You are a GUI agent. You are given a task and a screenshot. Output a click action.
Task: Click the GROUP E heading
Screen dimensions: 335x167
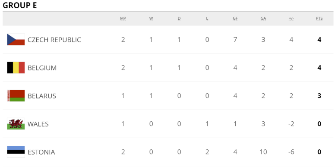(x=20, y=5)
